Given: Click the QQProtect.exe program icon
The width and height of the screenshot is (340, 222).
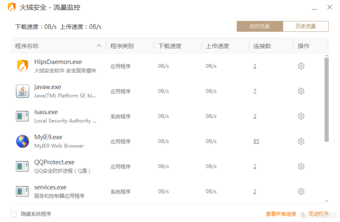Looking at the screenshot, I should tap(22, 166).
